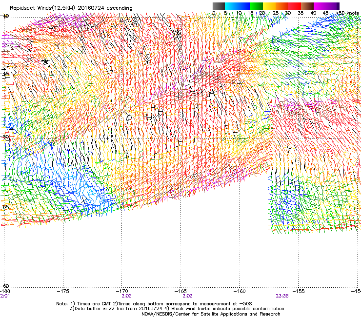The image size is (361, 317).
Task: Click the yellow 20-25 knots color bar segment
Action: [269, 6]
